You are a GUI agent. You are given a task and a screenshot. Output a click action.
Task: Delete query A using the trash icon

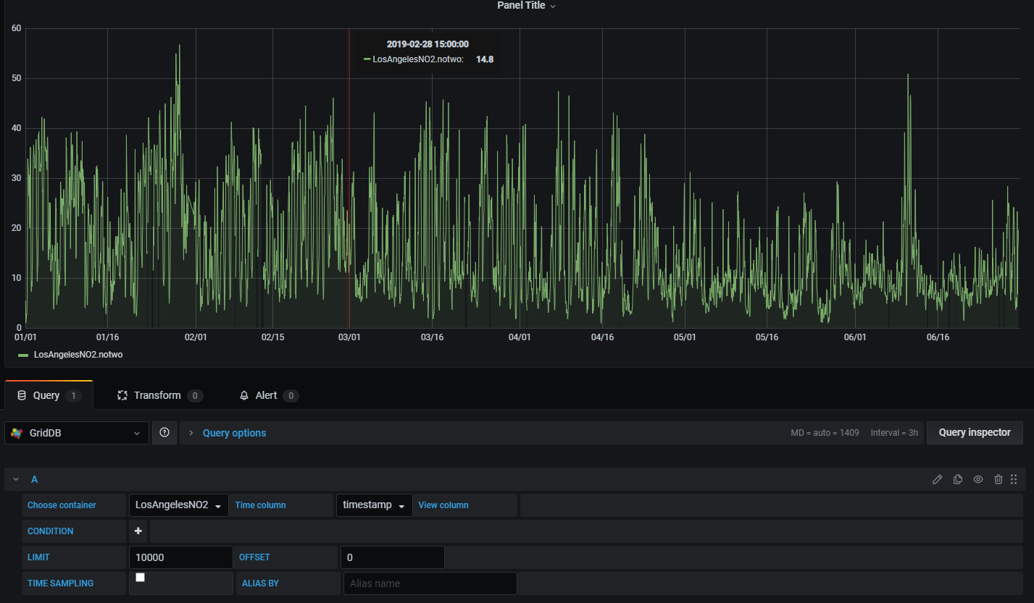998,479
